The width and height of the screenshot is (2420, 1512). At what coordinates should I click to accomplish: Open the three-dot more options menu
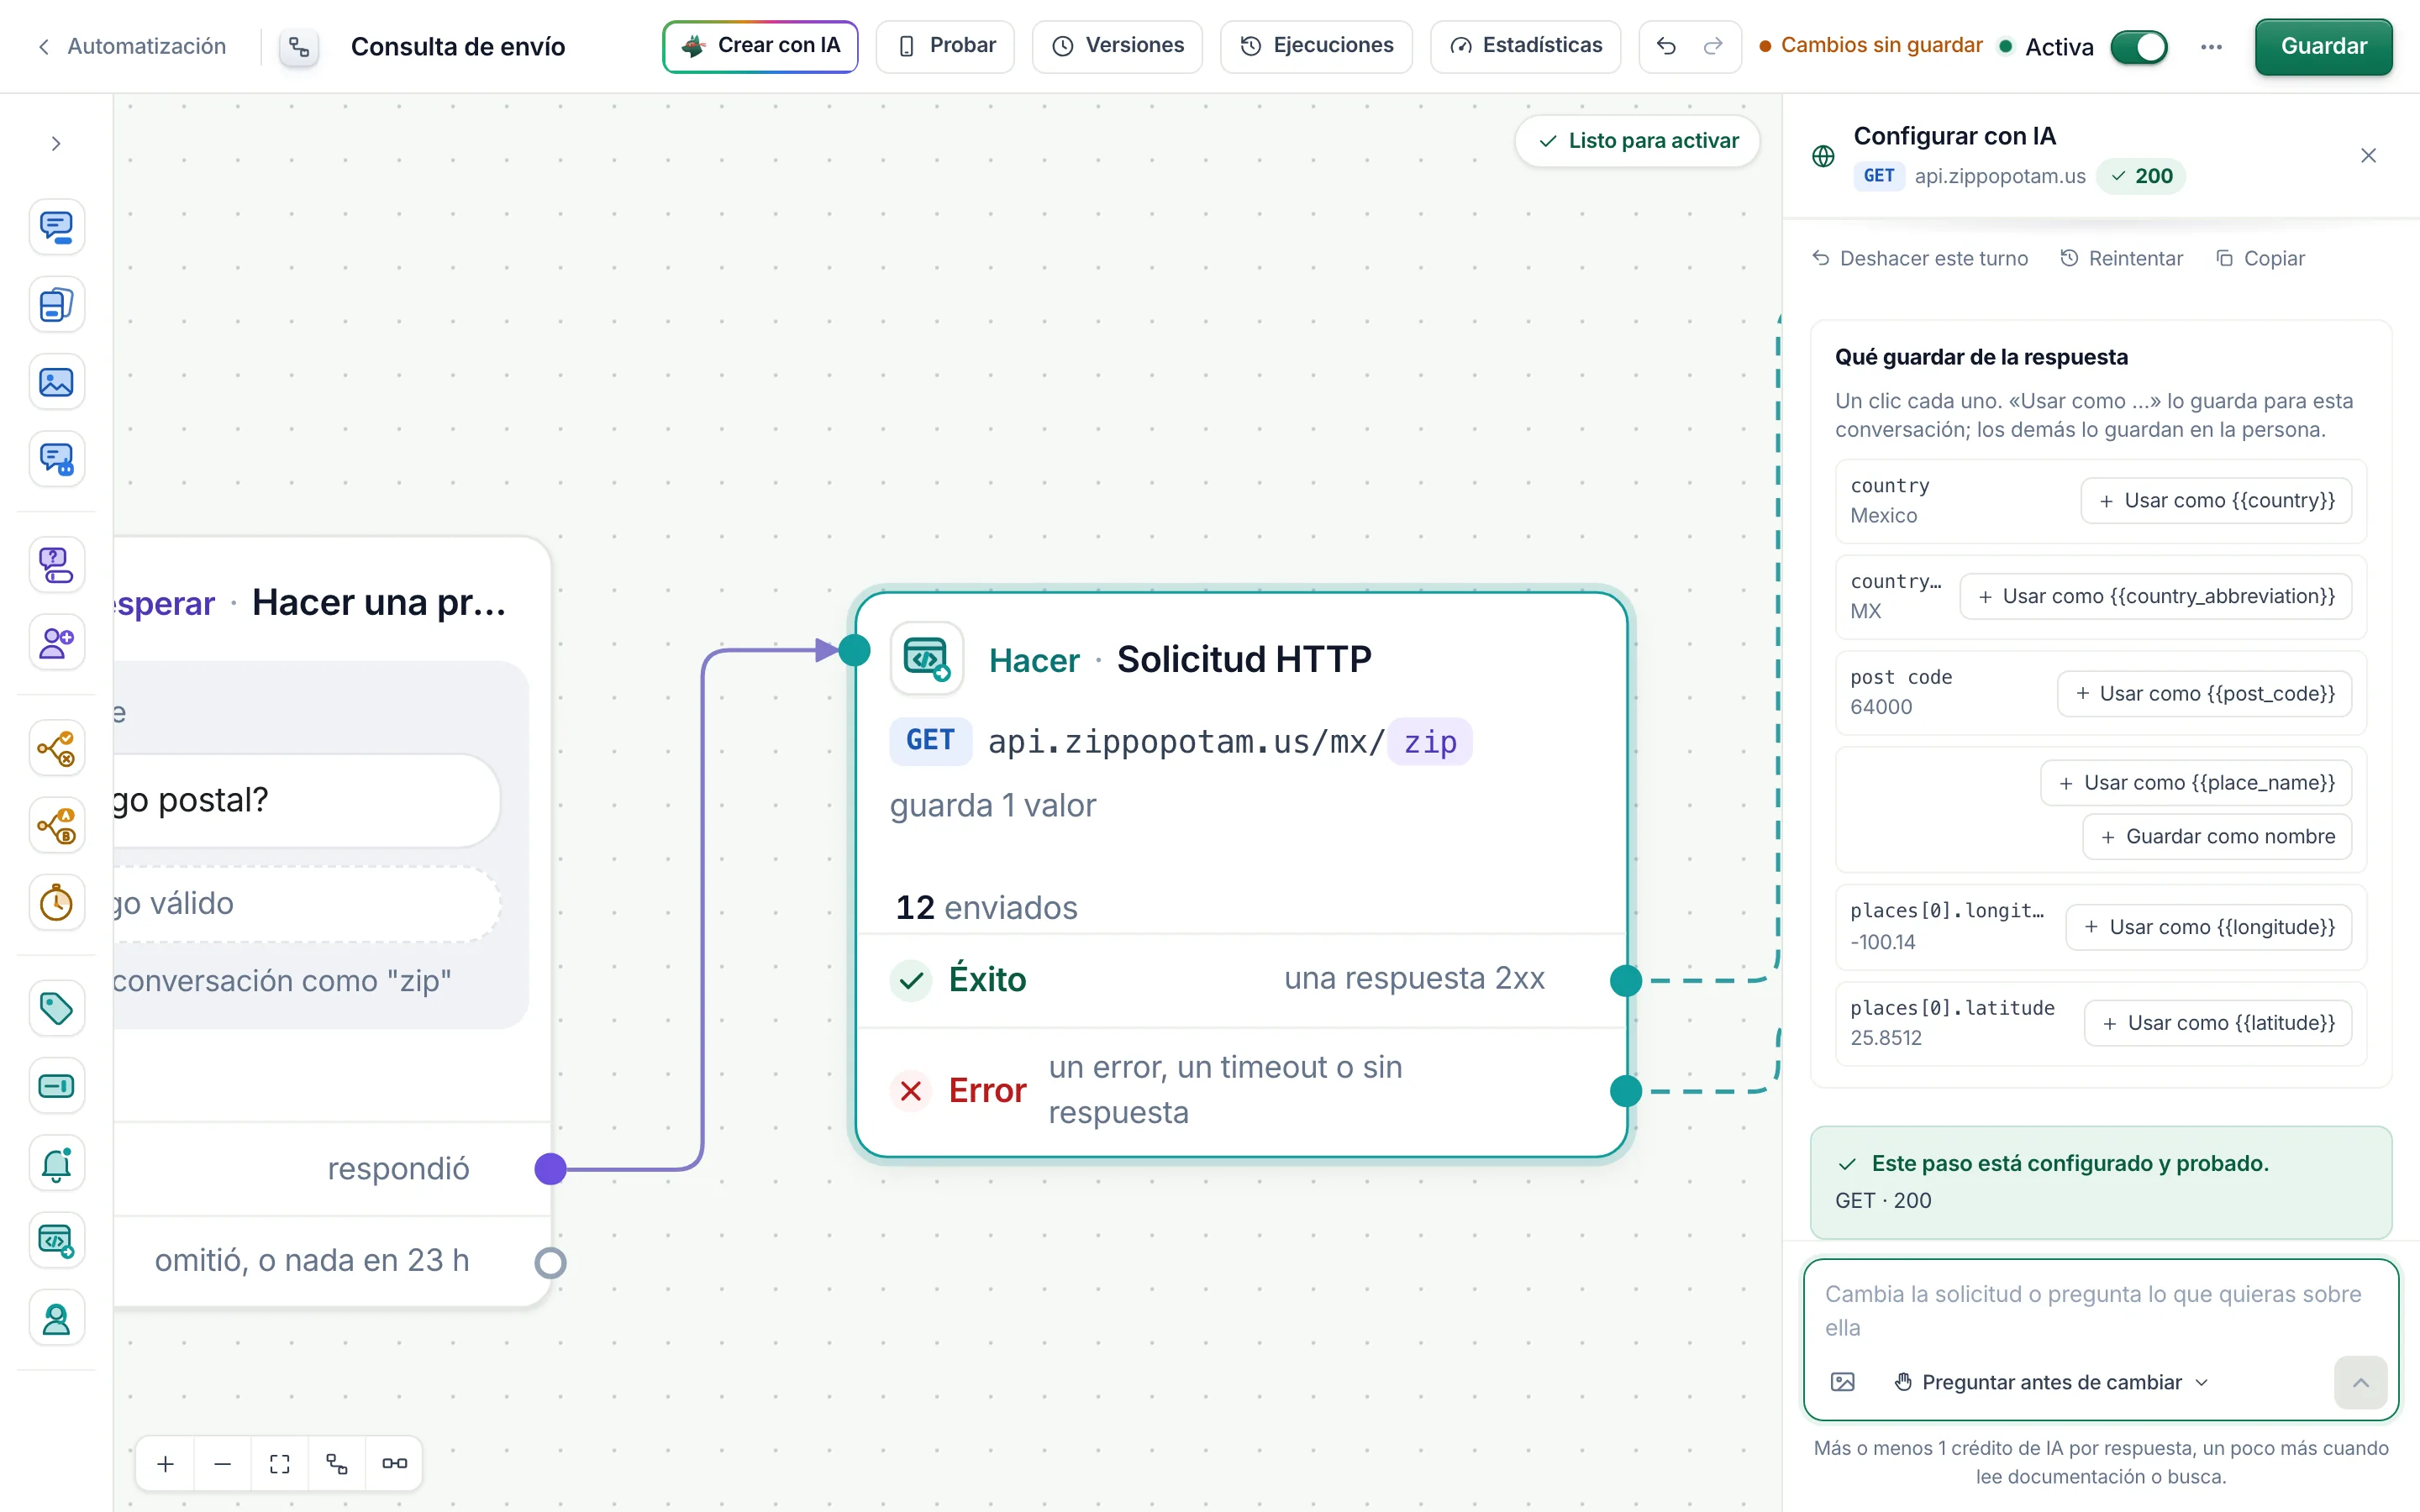2211,47
